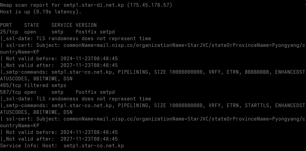Click the VERSION column header
The height and width of the screenshot is (151, 306).
[x=86, y=25]
